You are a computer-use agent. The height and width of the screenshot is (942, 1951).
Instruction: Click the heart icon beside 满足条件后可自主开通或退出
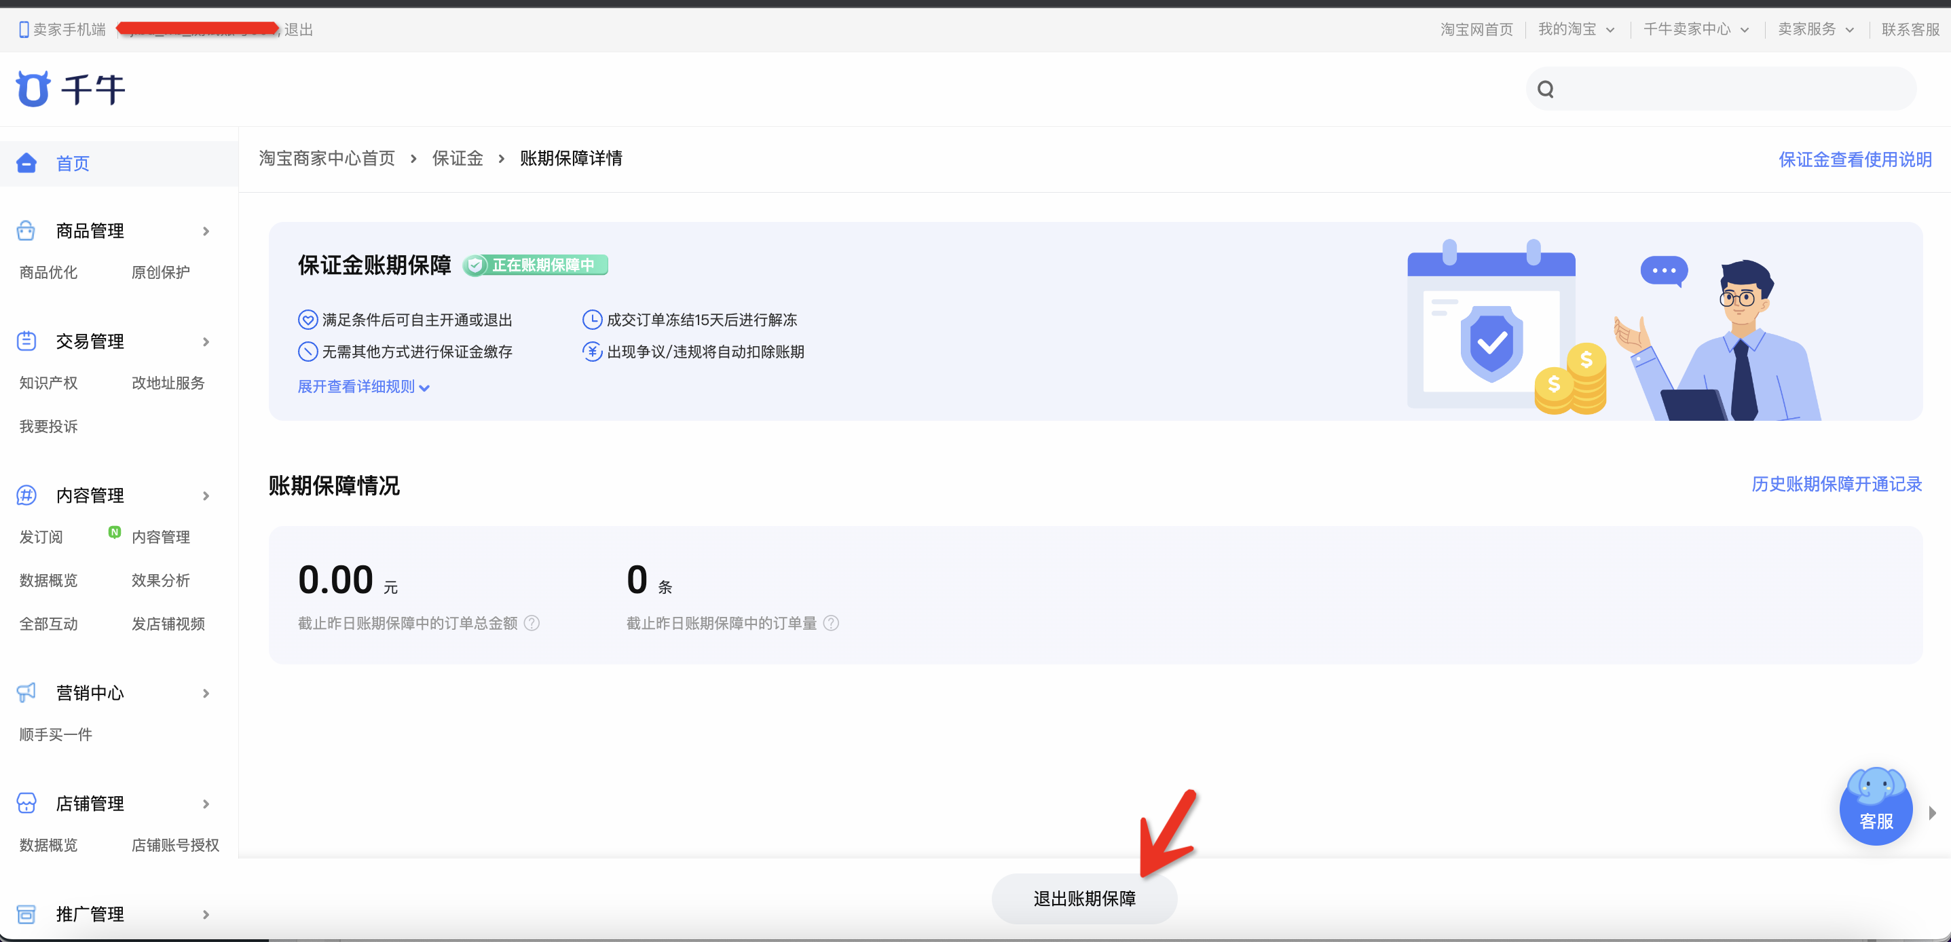click(308, 320)
